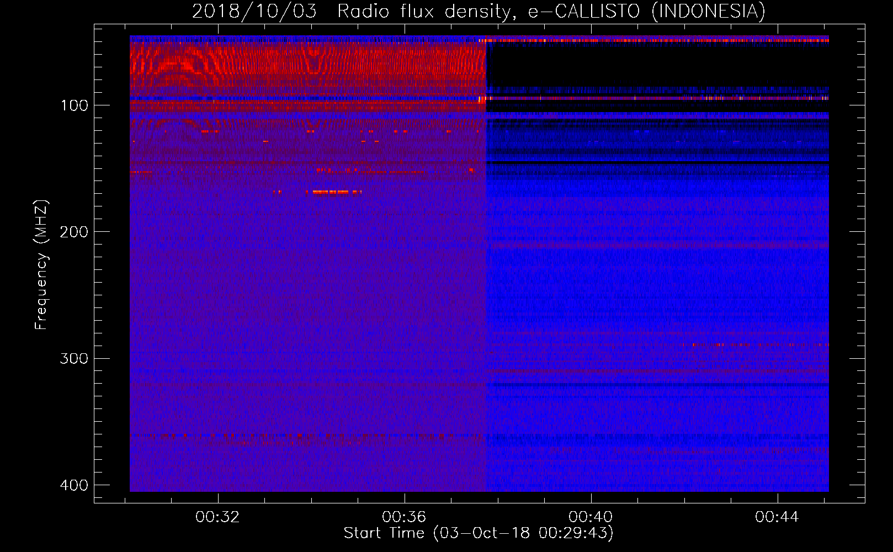This screenshot has width=893, height=552.
Task: Click the '00:36' time tick label
Action: point(404,517)
